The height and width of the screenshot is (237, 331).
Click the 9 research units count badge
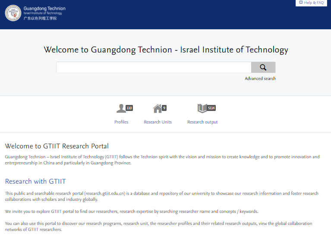point(164,108)
